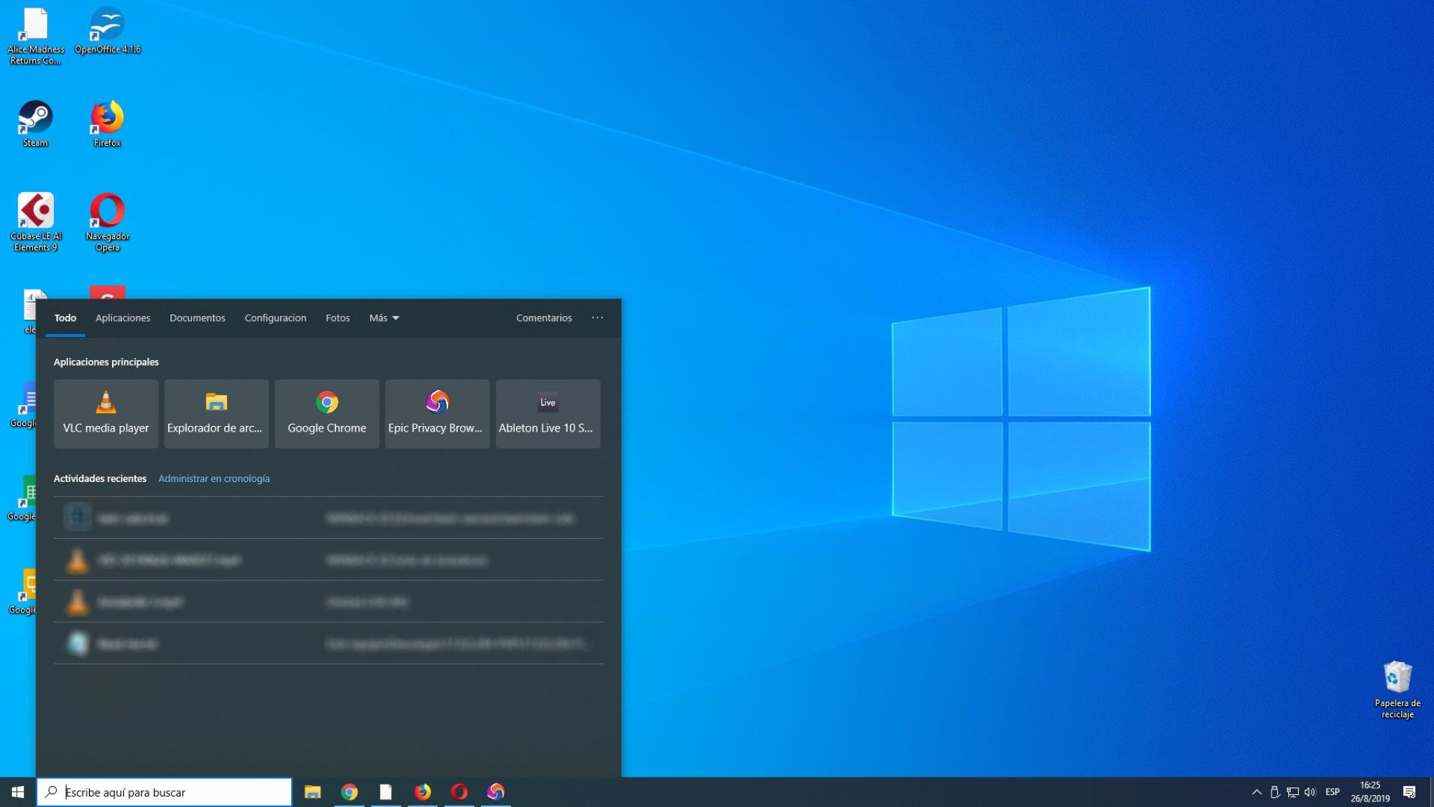This screenshot has height=807, width=1434.
Task: Show hidden system tray icons chevron
Action: [1256, 792]
